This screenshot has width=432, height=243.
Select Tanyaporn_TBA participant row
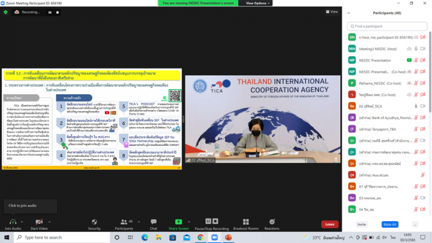387,129
